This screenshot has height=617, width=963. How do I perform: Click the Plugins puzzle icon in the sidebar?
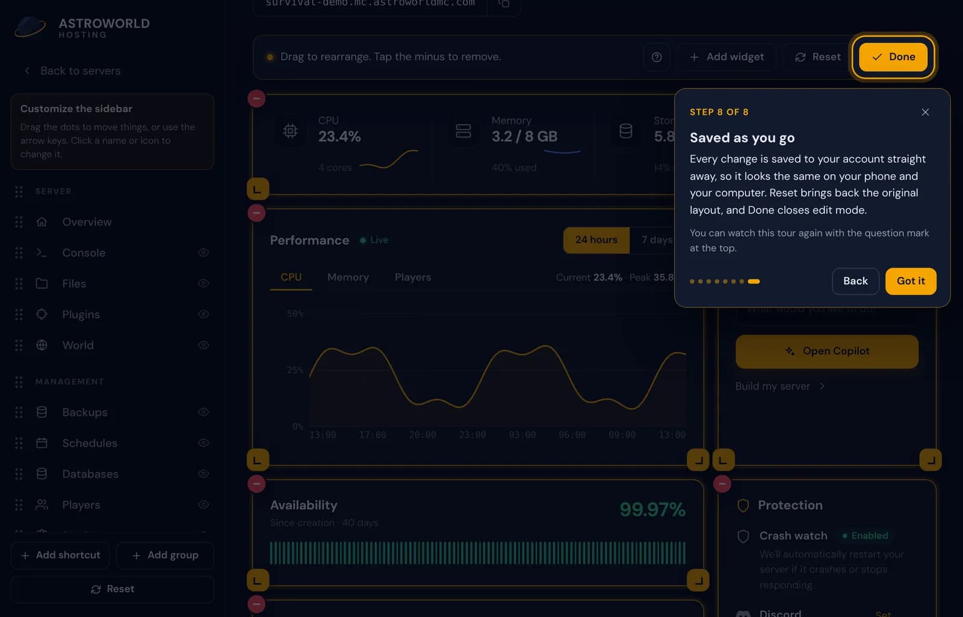42,314
